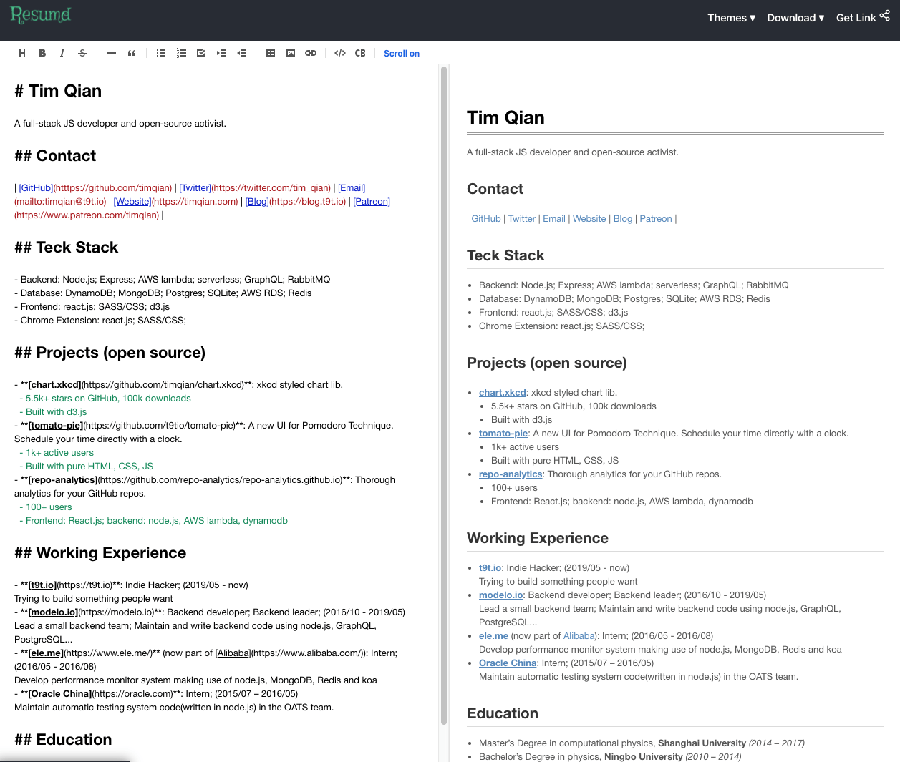The height and width of the screenshot is (762, 900).
Task: Open the Twitter link in the preview
Action: click(522, 219)
